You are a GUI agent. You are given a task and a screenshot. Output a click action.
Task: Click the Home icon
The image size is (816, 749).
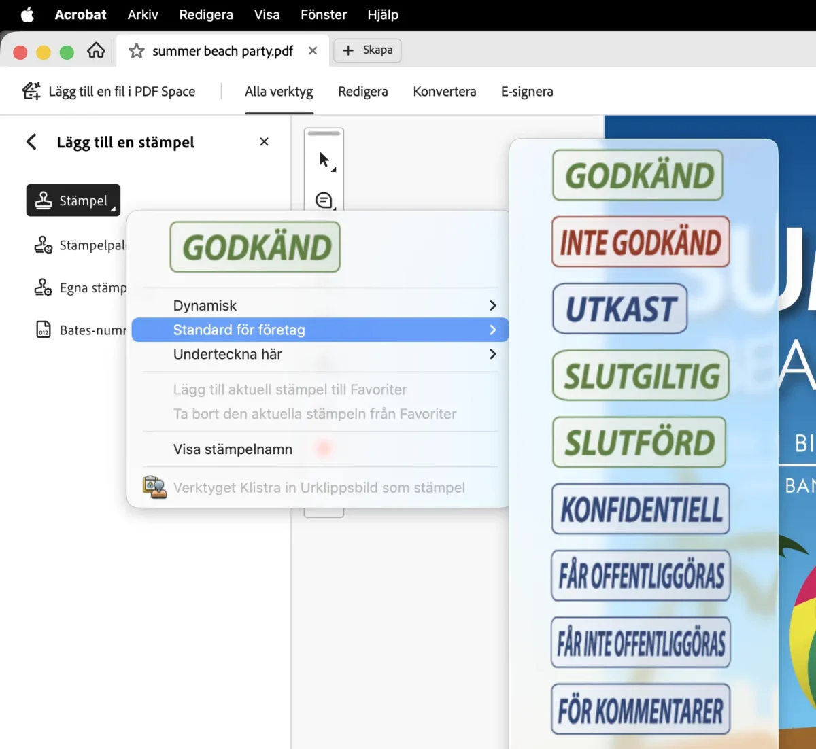pos(97,50)
